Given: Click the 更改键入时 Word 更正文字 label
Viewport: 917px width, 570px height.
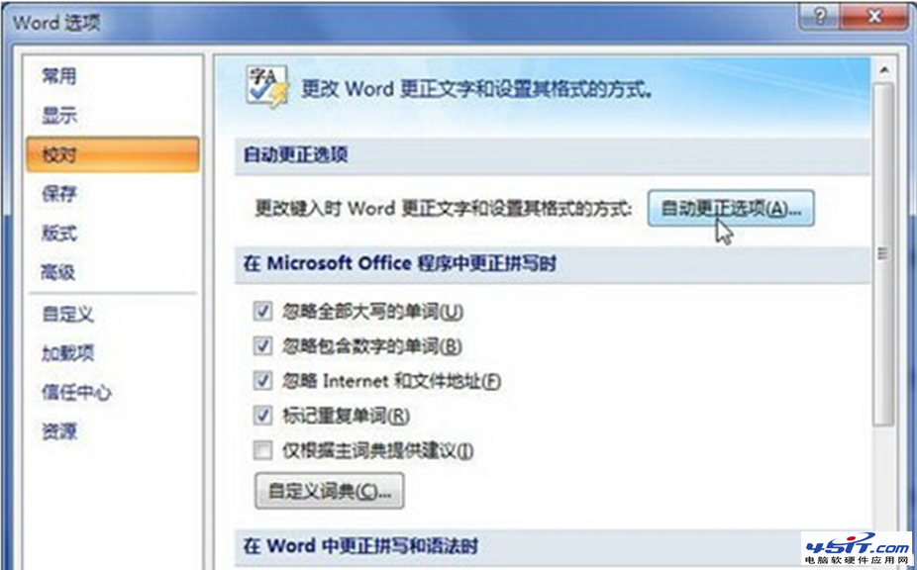Looking at the screenshot, I should click(x=444, y=208).
